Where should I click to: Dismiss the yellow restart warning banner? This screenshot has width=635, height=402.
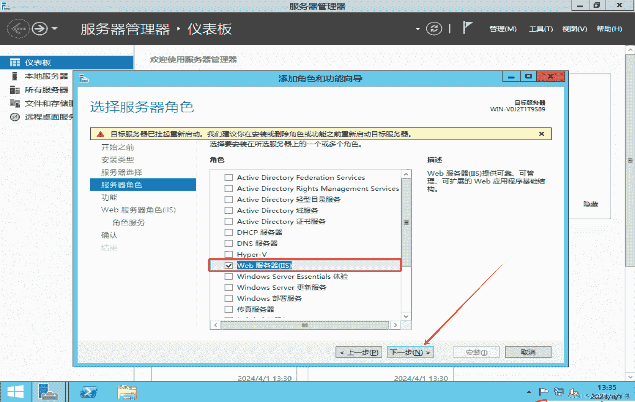(x=541, y=134)
